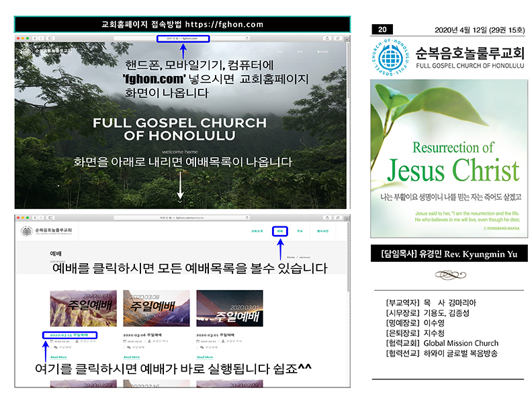Click the forward arrow in the upper browser window
Image resolution: width=532 pixels, height=411 pixels.
pyautogui.click(x=41, y=38)
